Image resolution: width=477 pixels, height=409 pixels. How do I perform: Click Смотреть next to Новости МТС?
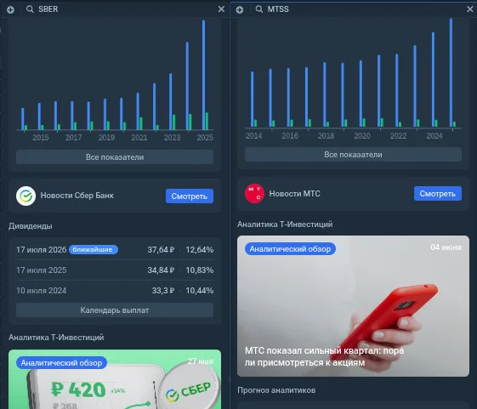[437, 194]
